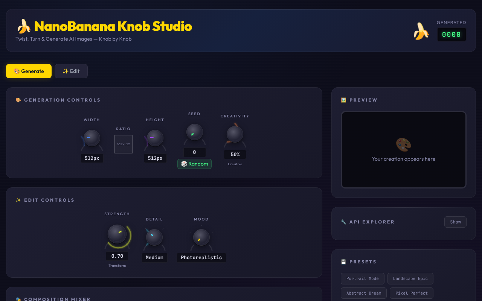Click the Creative label under Creativity
This screenshot has width=482, height=301.
(235, 164)
